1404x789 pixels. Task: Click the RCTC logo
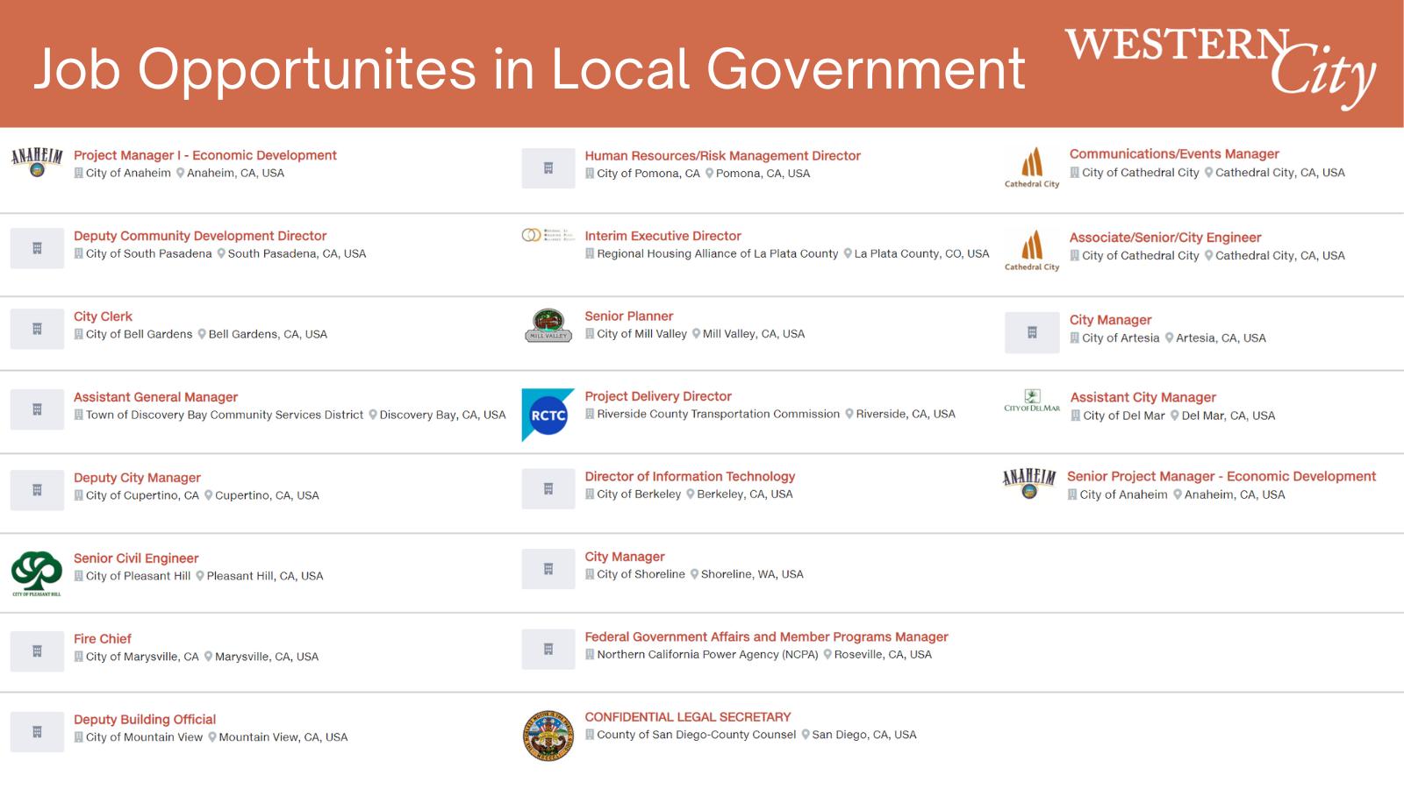[x=548, y=415]
